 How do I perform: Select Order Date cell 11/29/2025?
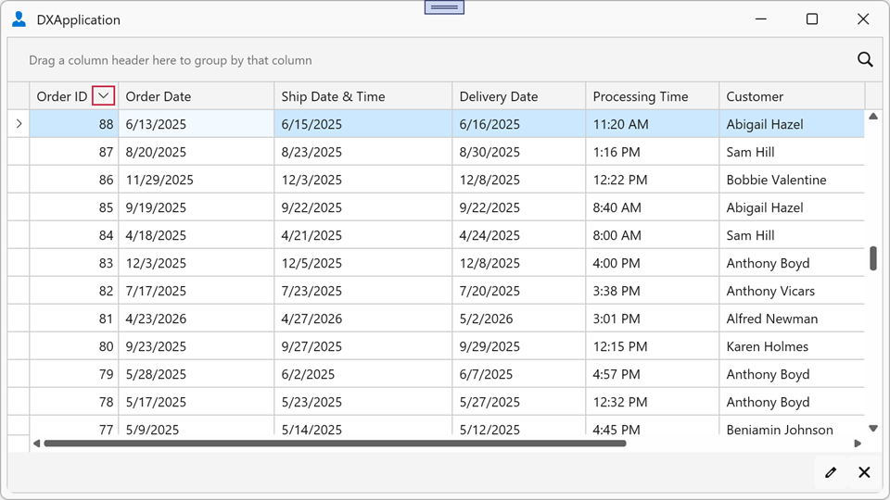(197, 180)
